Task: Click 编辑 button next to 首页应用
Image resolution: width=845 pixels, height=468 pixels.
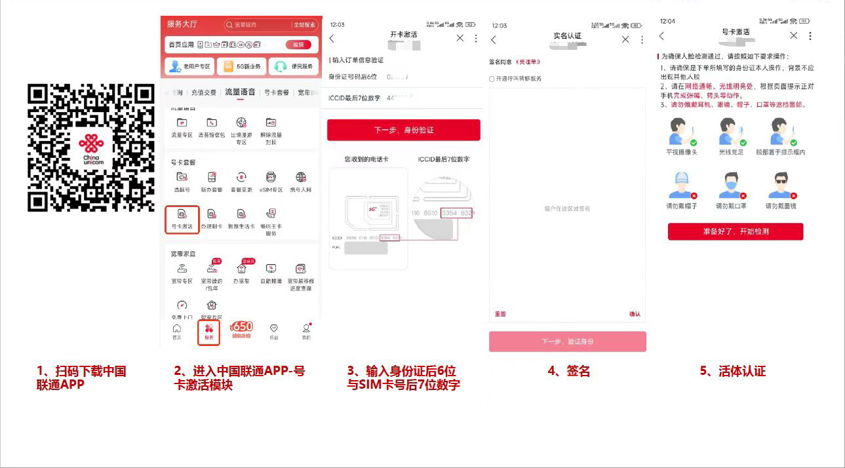Action: pos(298,45)
